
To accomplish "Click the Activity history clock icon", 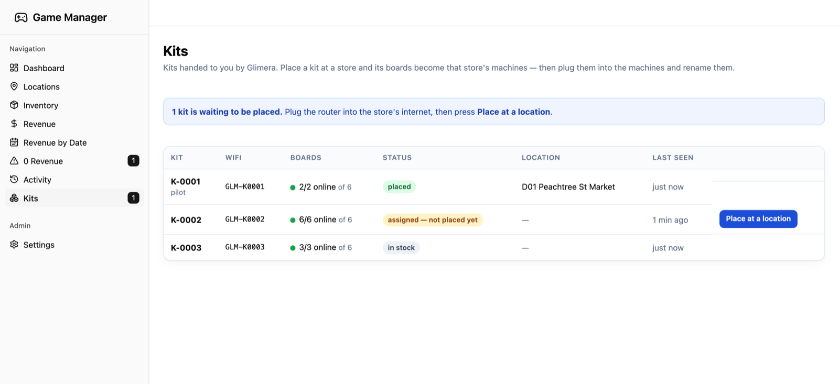I will 14,179.
